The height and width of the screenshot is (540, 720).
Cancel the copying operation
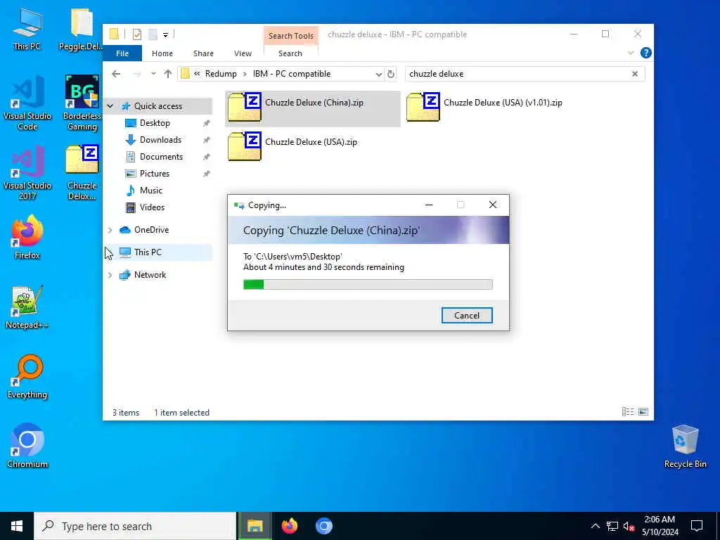point(467,316)
